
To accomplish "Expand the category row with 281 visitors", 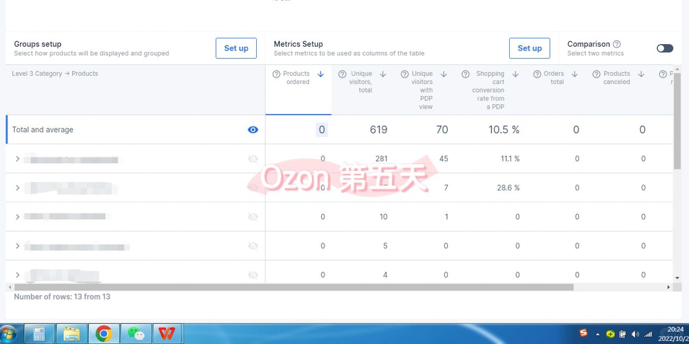I will 18,159.
